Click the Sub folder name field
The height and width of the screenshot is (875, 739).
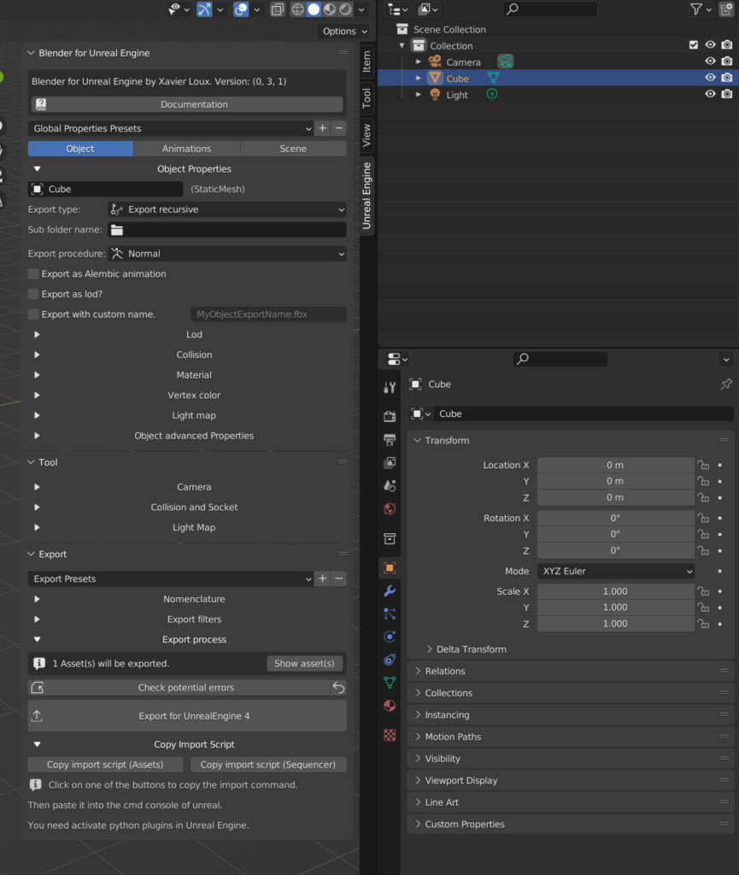tap(227, 230)
